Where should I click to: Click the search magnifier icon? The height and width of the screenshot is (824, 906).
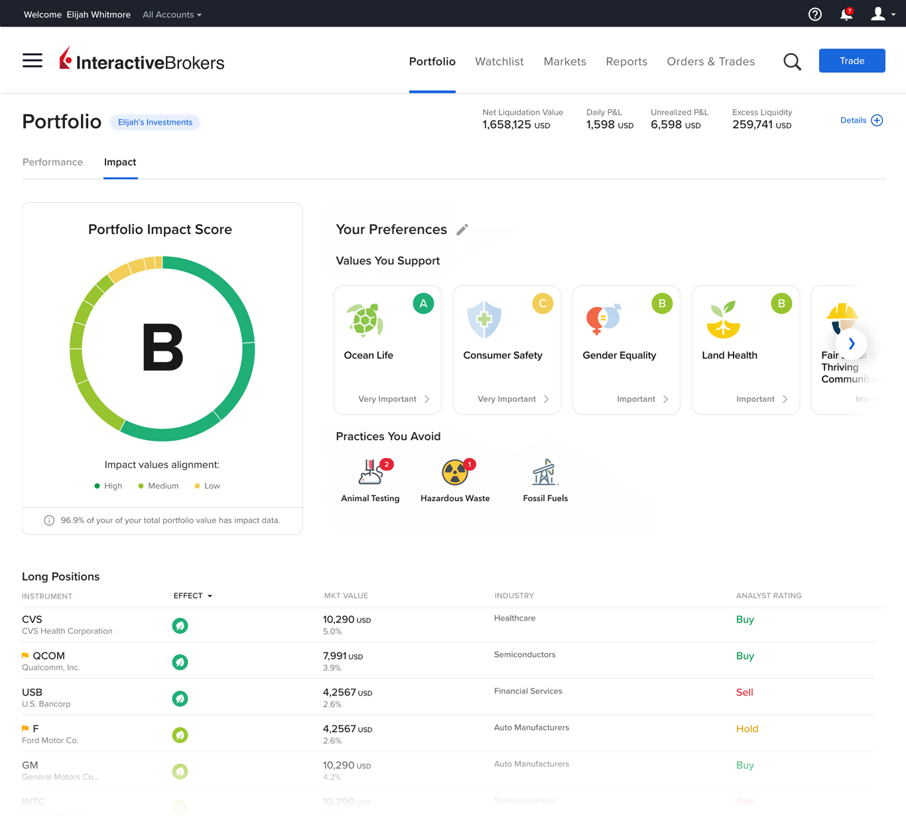[x=792, y=61]
